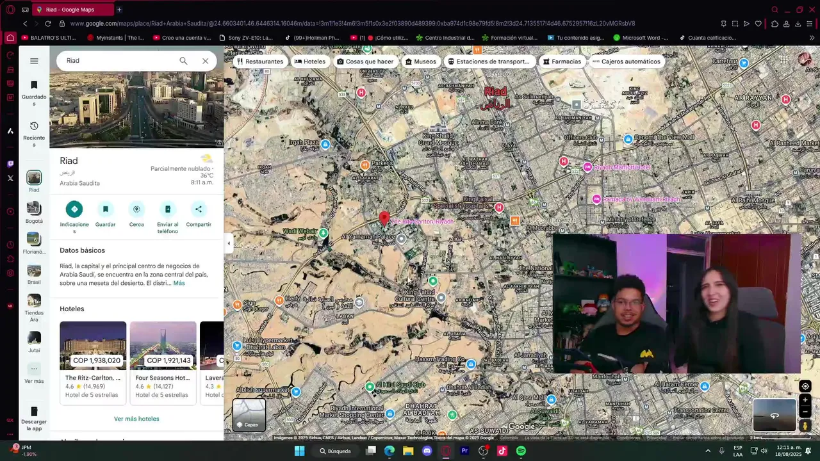This screenshot has height=461, width=820.
Task: Filter map by Cosas que hacer
Action: (365, 61)
